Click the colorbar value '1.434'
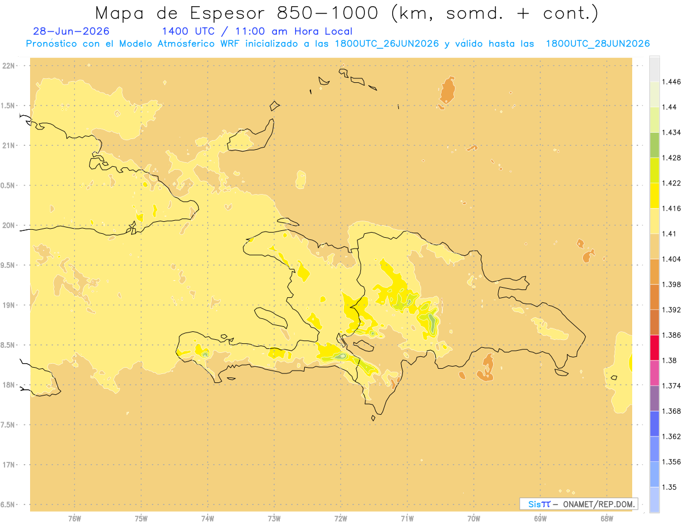The height and width of the screenshot is (526, 681). click(x=671, y=132)
